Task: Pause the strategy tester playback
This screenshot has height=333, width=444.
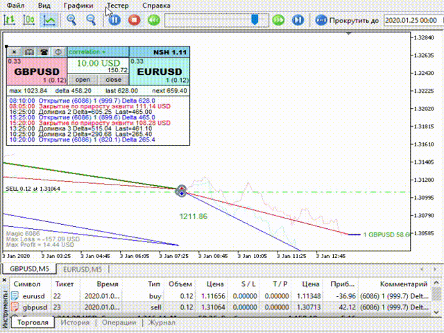Action: coord(114,20)
